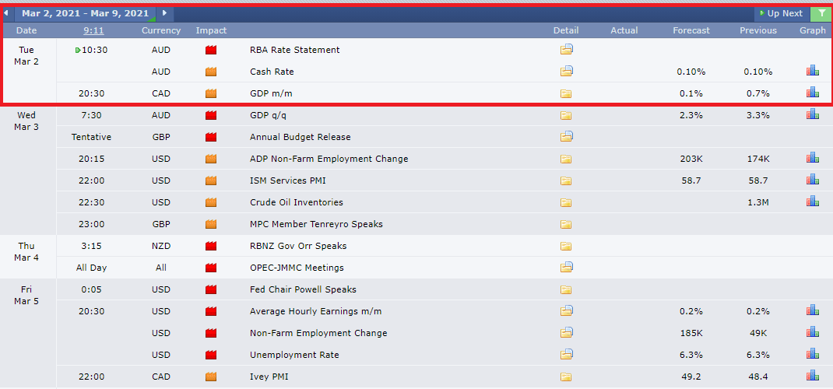833x389 pixels.
Task: Select the RBA Rate Statement event
Action: click(x=294, y=50)
